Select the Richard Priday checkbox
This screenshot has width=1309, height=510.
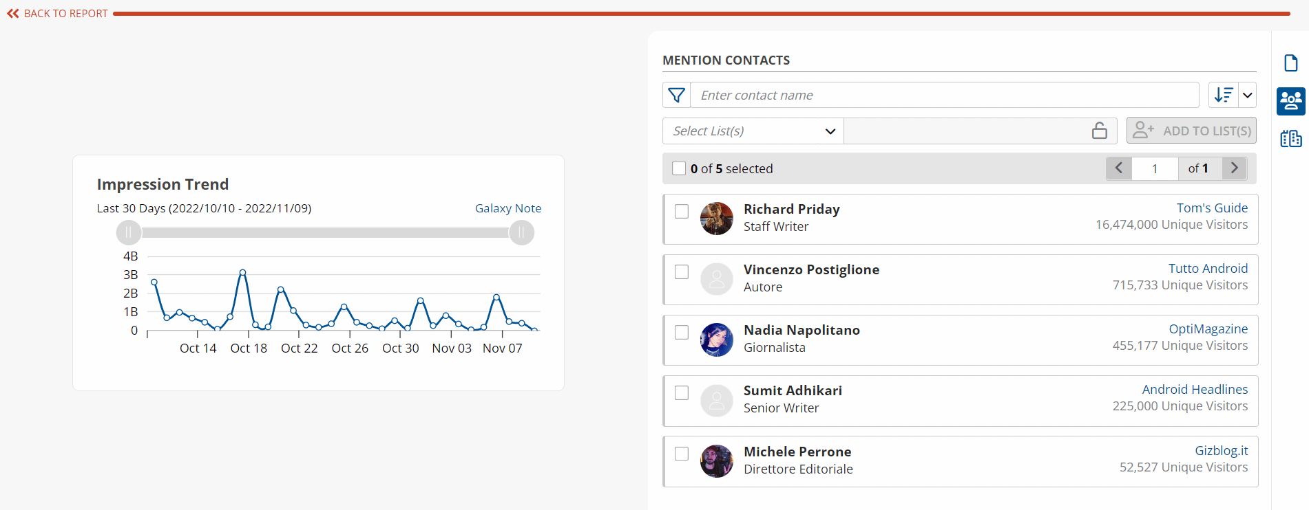click(682, 212)
